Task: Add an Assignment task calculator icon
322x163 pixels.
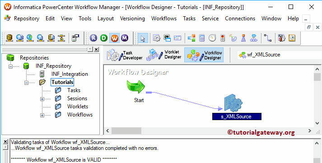Action: click(202, 38)
